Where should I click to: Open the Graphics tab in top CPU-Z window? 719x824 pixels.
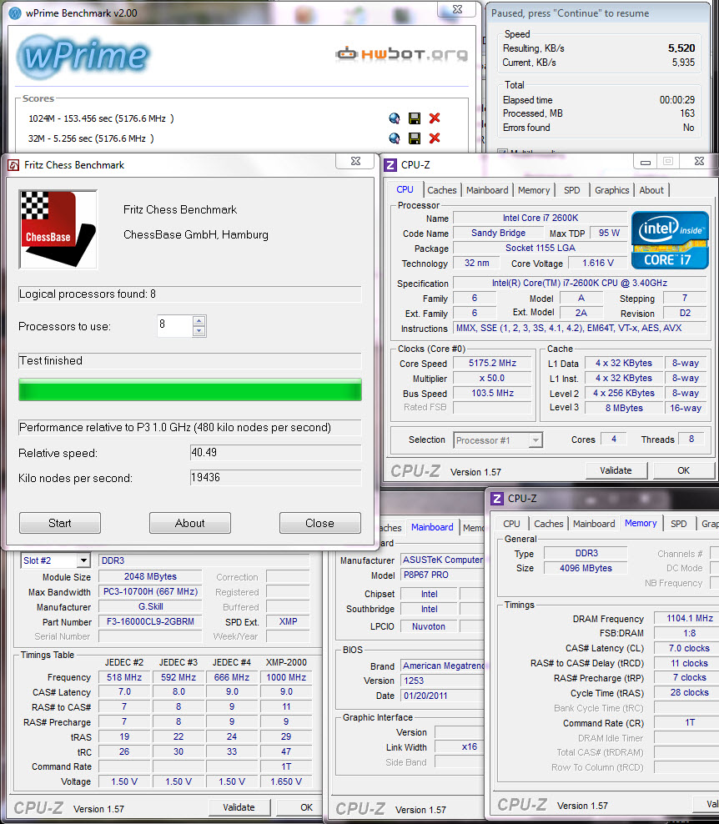[611, 190]
